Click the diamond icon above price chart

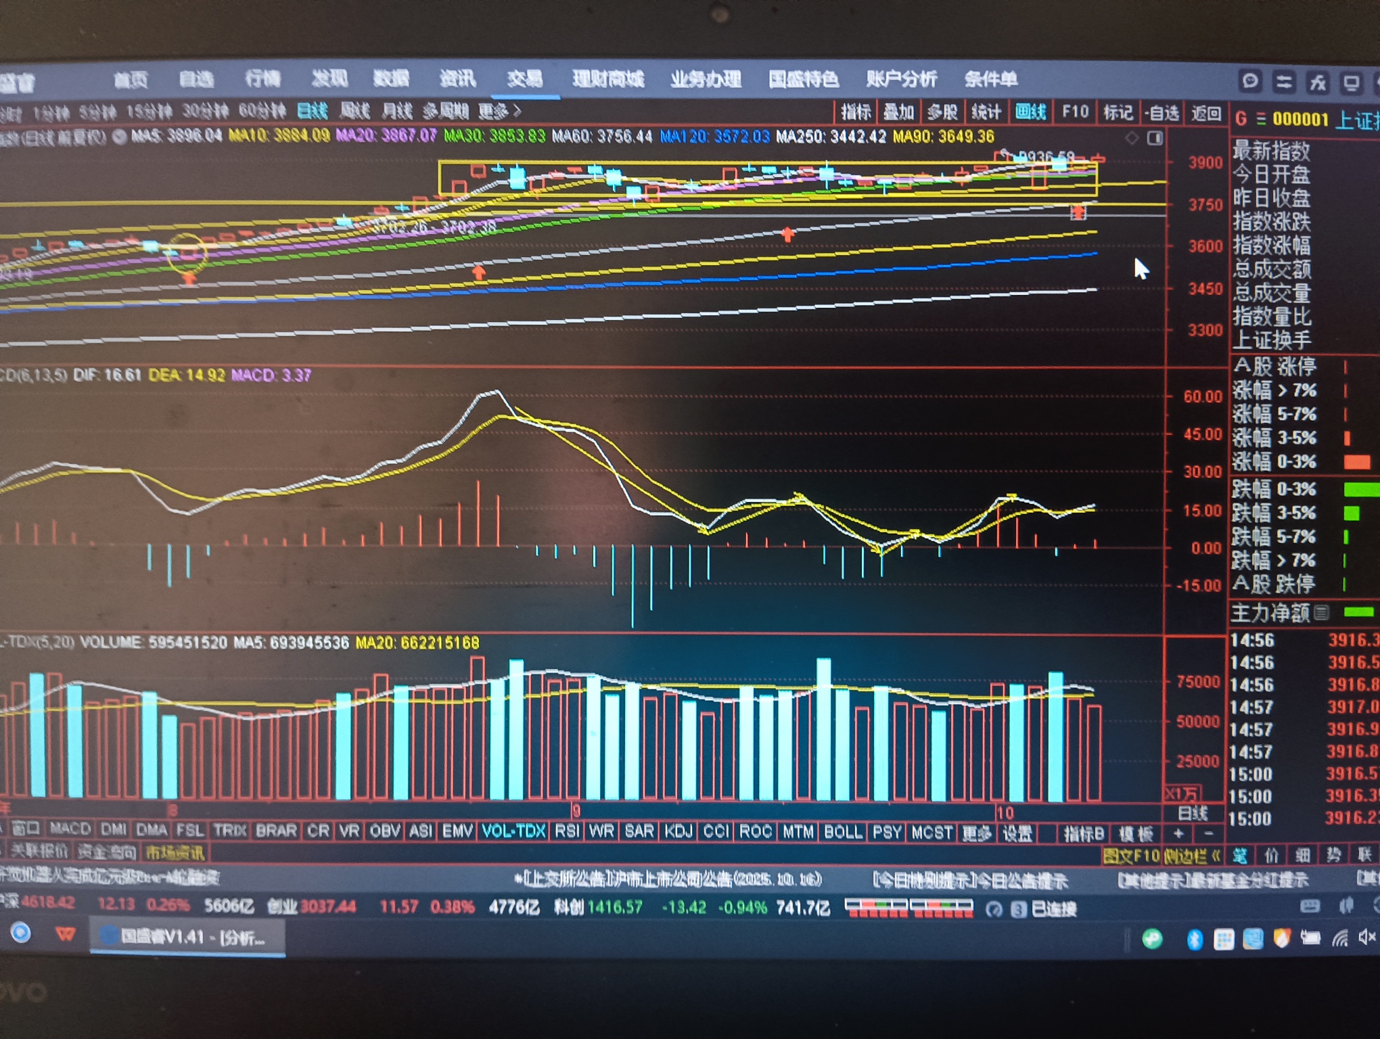pos(1132,138)
